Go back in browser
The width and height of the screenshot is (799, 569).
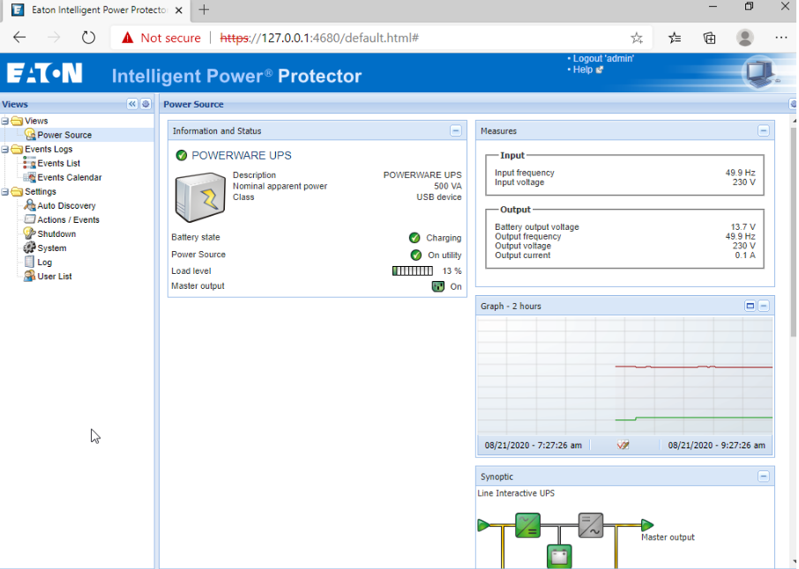[19, 37]
